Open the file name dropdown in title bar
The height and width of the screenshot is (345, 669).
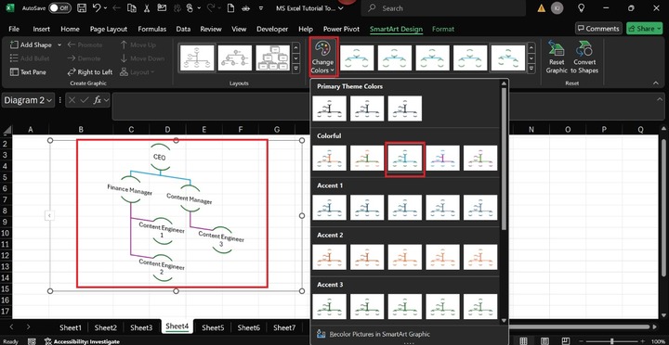click(x=340, y=8)
